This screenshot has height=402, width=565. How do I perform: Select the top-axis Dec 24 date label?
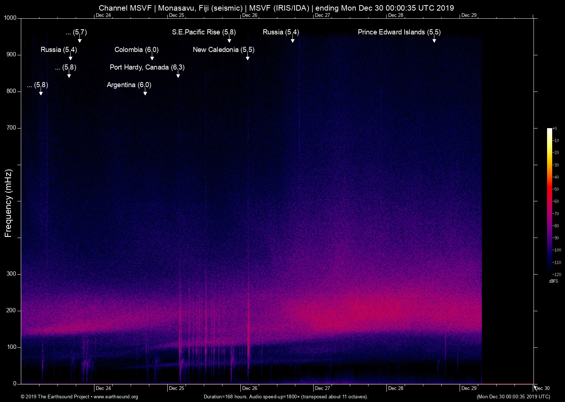(103, 15)
